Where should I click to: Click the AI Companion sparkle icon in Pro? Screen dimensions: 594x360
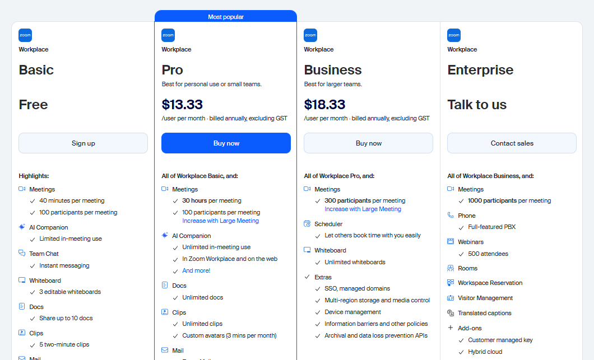pyautogui.click(x=165, y=235)
